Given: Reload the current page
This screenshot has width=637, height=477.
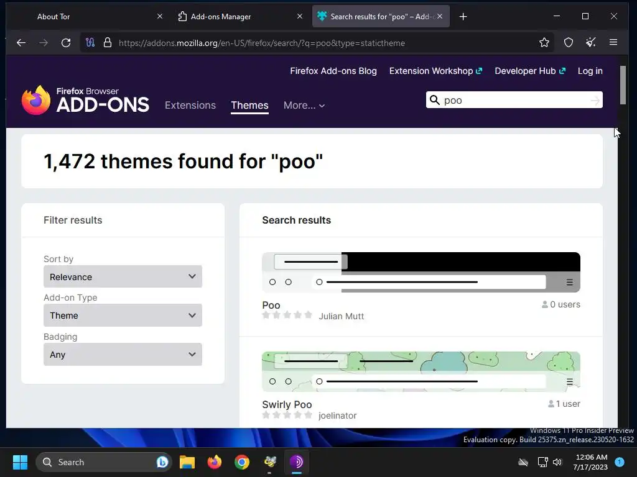Looking at the screenshot, I should [66, 43].
